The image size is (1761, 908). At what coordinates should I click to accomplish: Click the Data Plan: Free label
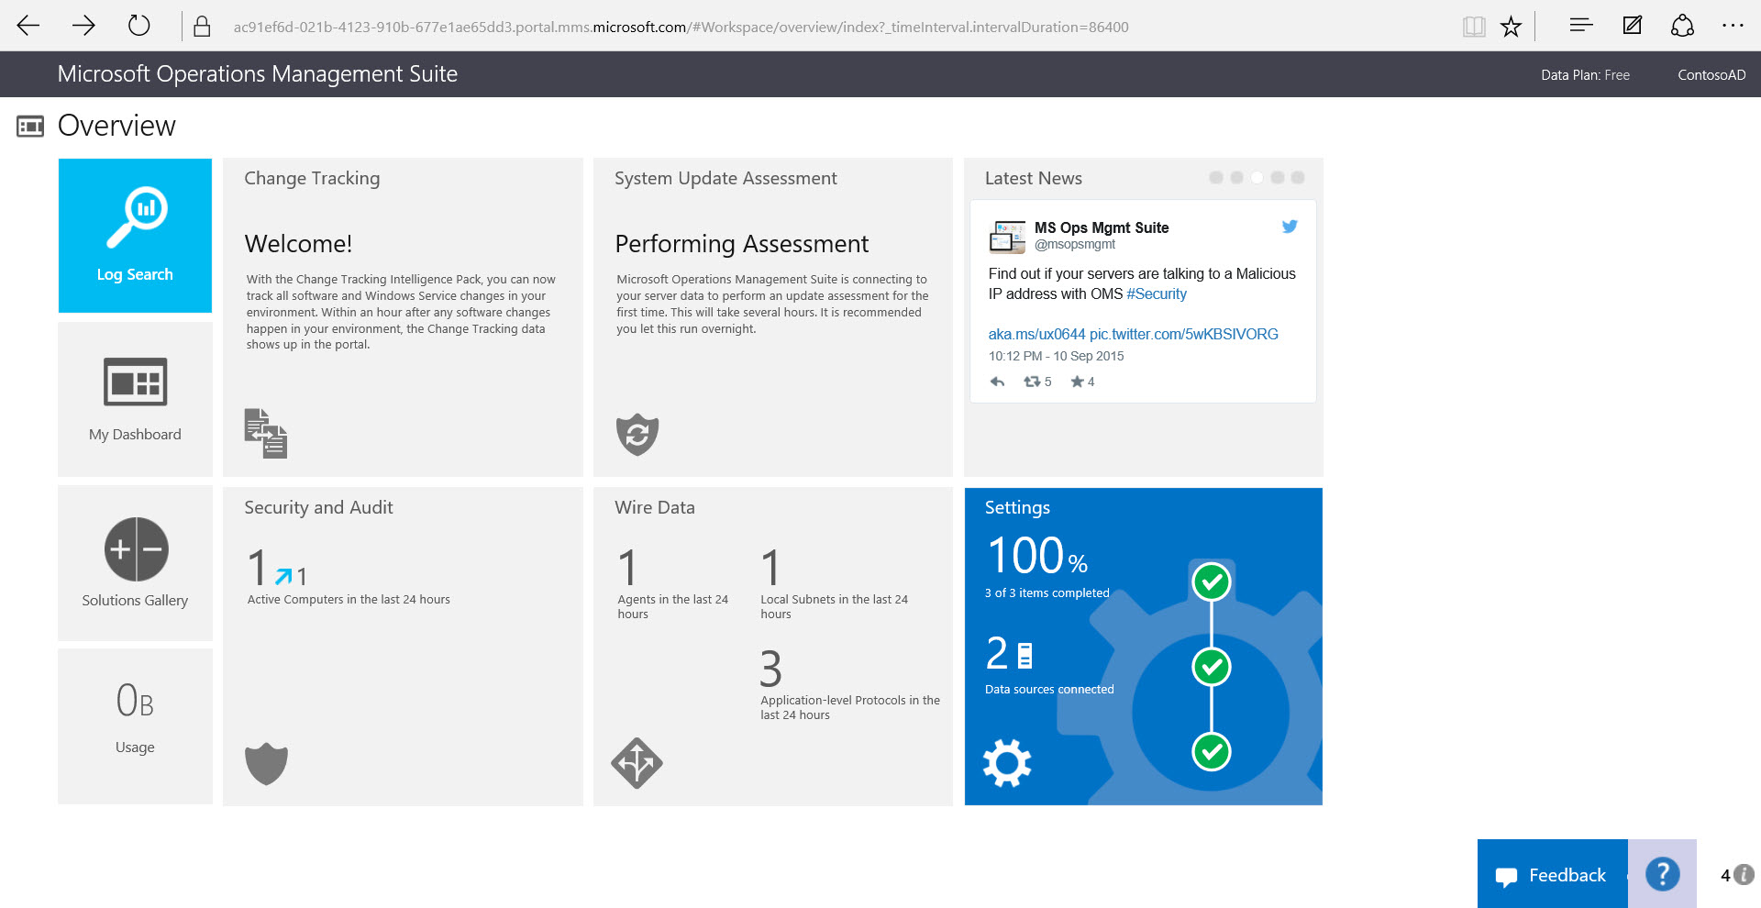click(1585, 75)
